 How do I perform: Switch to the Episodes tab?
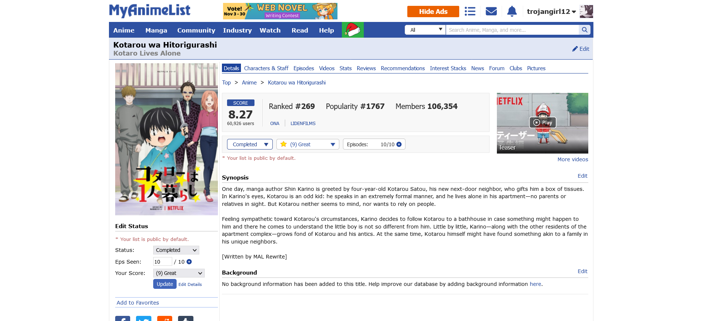point(304,68)
